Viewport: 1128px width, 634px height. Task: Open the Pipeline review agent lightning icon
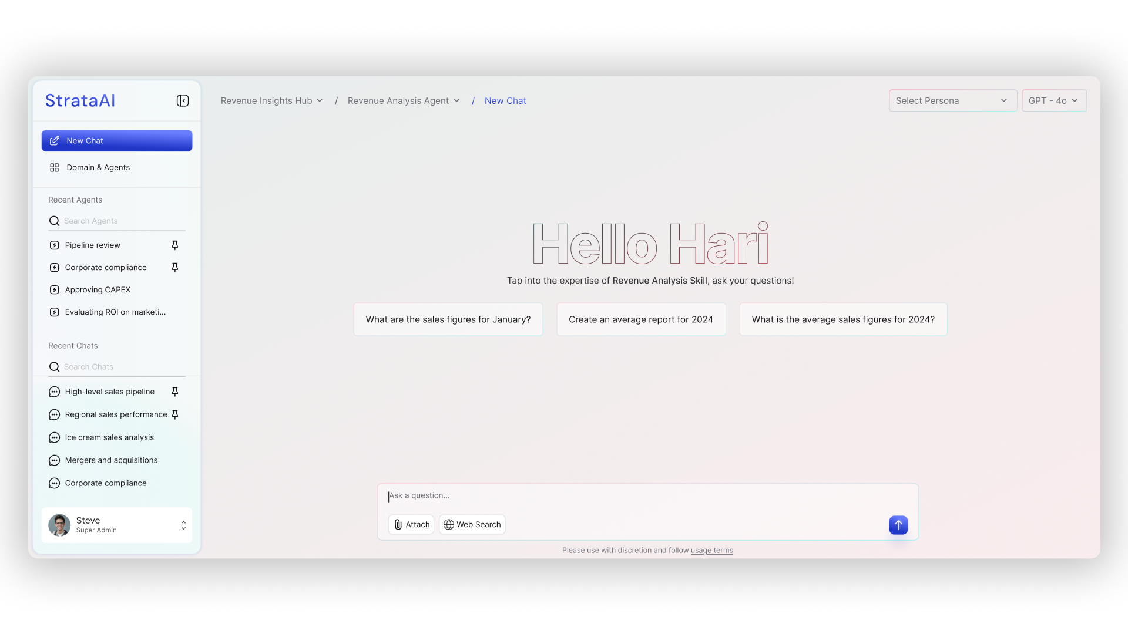(x=54, y=245)
